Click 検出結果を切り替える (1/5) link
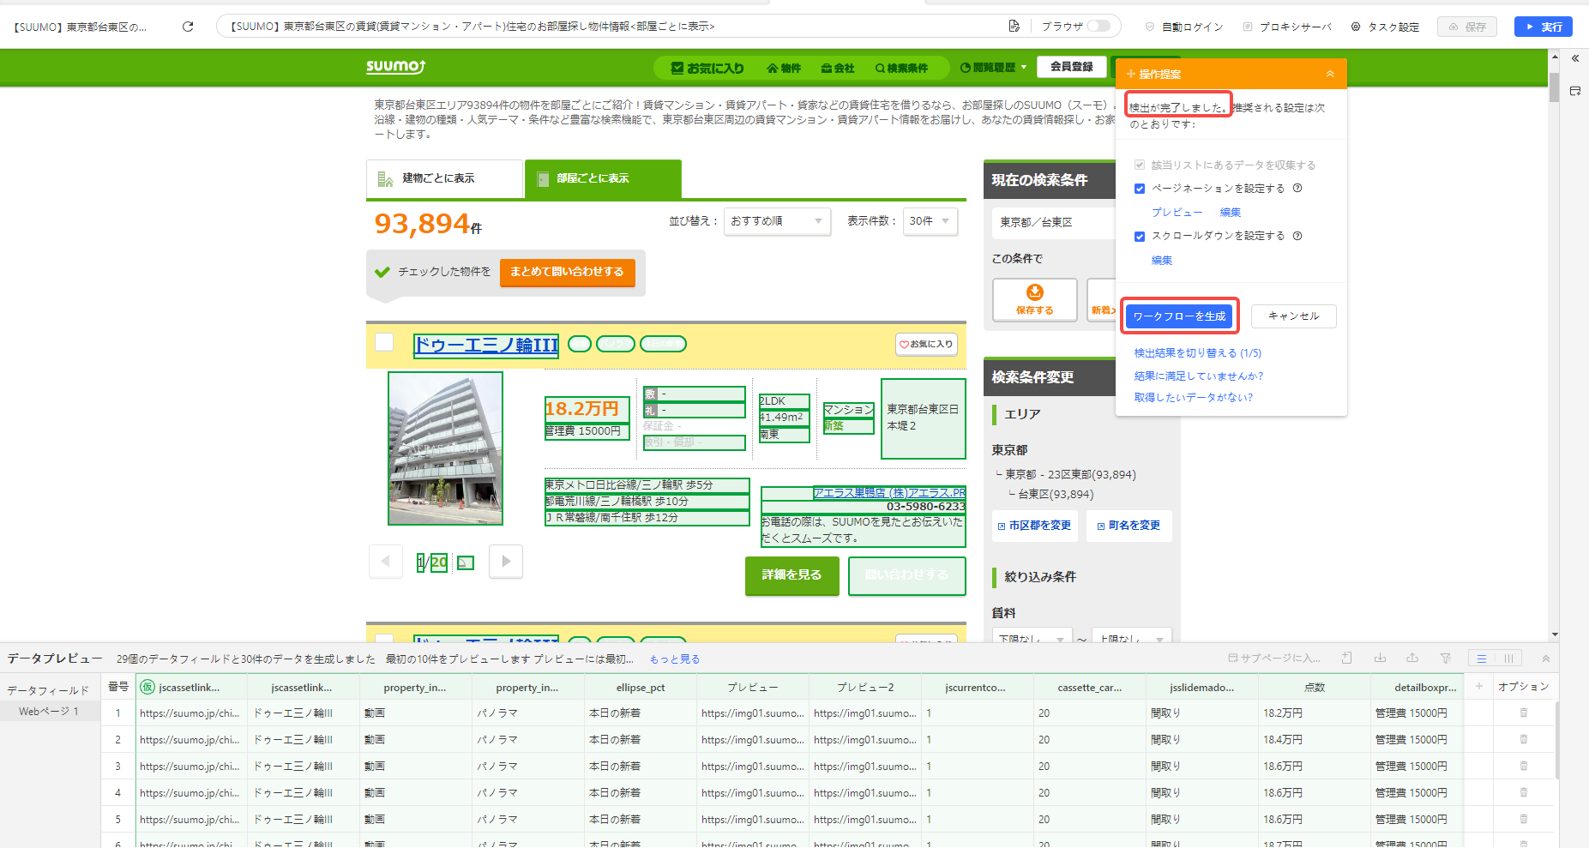The width and height of the screenshot is (1589, 848). click(1197, 353)
